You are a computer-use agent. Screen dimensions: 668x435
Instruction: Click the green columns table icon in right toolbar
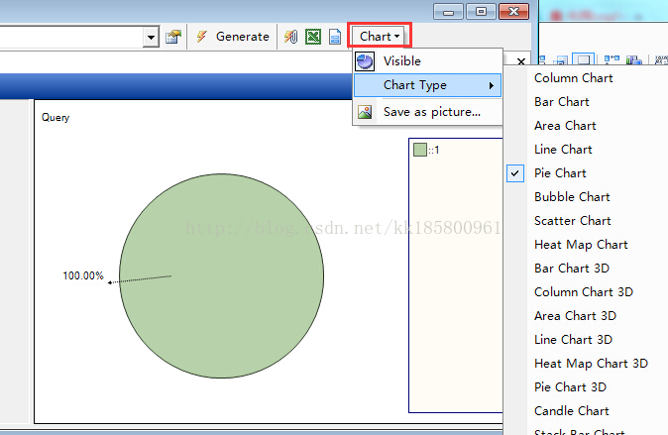(634, 59)
